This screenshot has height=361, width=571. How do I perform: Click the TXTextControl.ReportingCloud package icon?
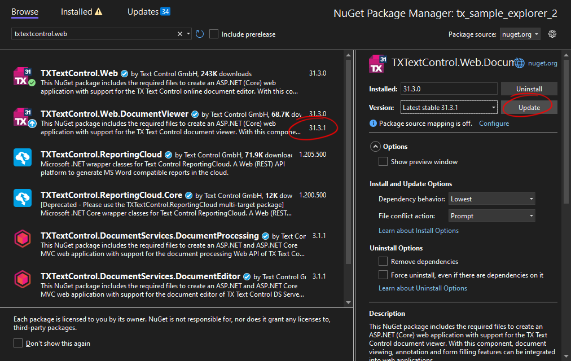pos(23,157)
